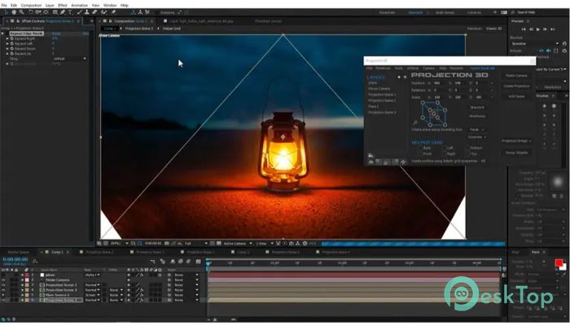Click the World Axis mode icon
Viewport: 570px width, 325px height.
coord(140,12)
